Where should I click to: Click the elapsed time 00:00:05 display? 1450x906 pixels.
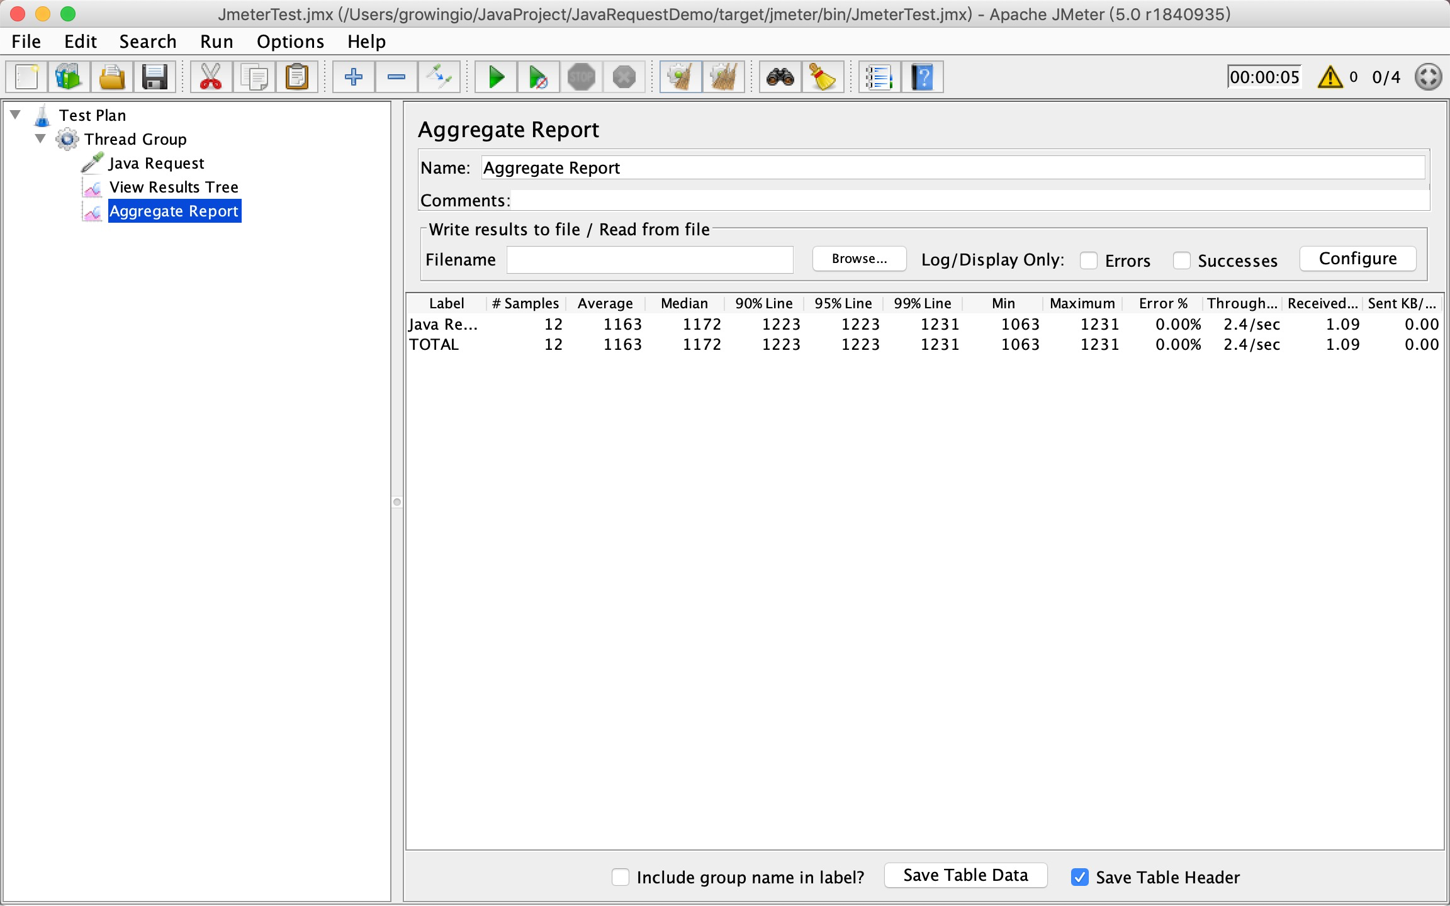1264,77
